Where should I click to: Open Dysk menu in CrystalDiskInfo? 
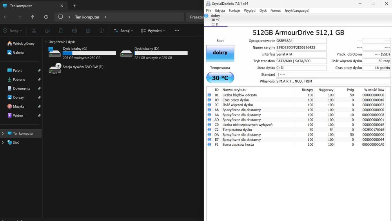coord(263,11)
